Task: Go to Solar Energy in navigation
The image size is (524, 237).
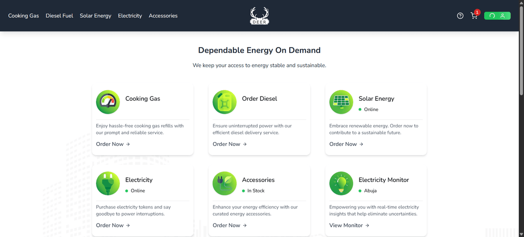Action: click(x=96, y=16)
